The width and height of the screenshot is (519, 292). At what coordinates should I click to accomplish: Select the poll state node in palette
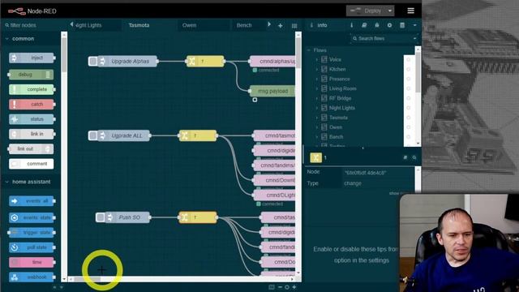pyautogui.click(x=32, y=247)
